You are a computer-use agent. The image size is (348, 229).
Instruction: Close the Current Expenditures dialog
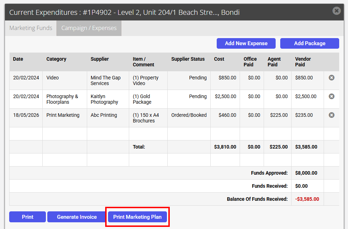pyautogui.click(x=336, y=11)
